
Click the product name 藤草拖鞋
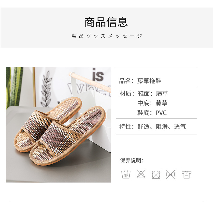[149, 81]
